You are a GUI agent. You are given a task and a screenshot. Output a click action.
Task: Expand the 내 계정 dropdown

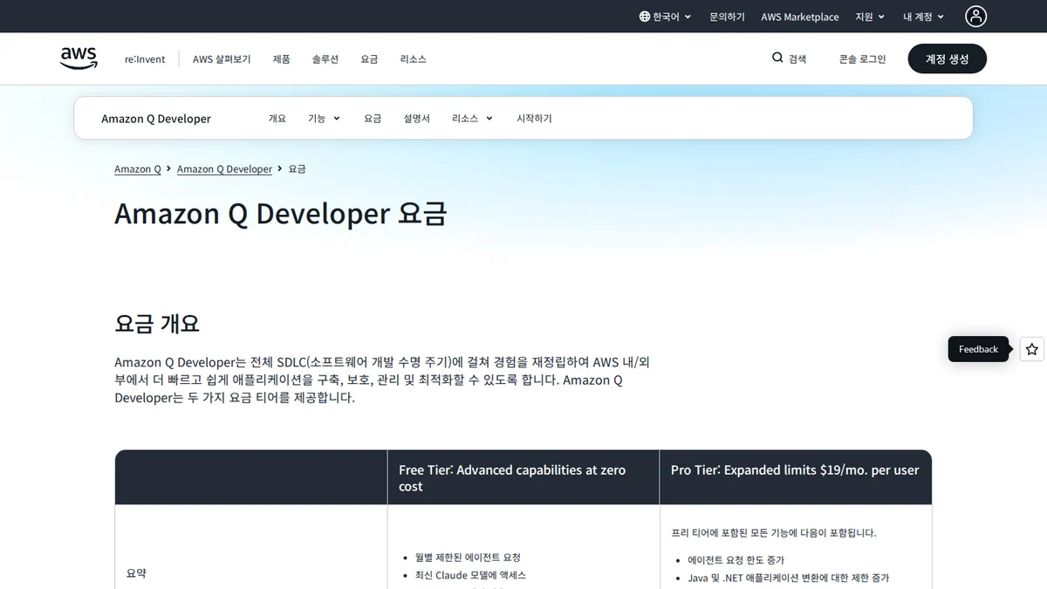click(924, 17)
